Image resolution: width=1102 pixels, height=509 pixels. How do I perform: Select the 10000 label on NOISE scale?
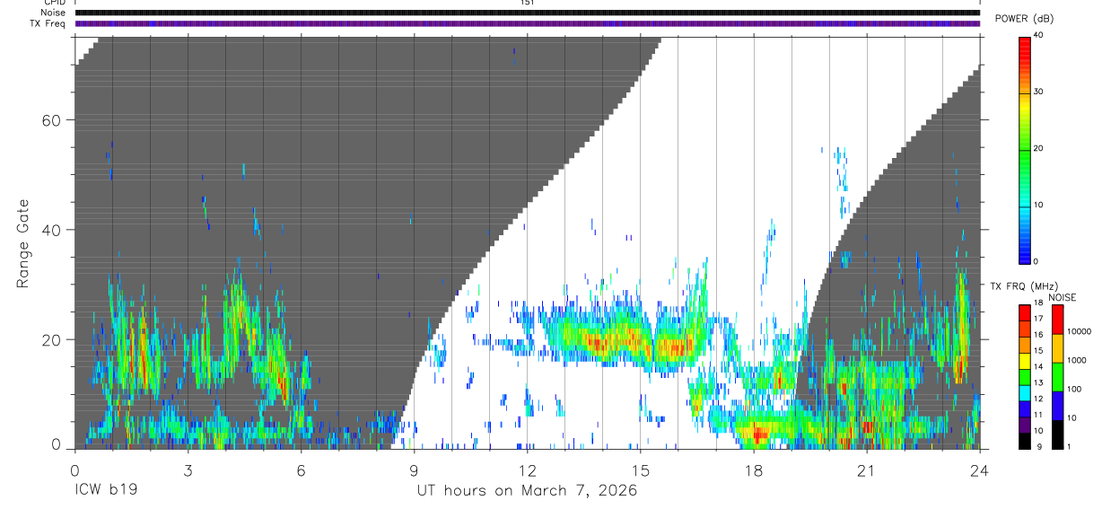[1078, 331]
